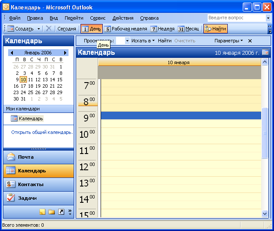Click the Contacts card icon
This screenshot has width=274, height=231.
pyautogui.click(x=11, y=184)
